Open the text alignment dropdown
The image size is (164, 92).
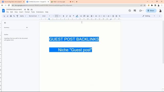click(x=92, y=16)
